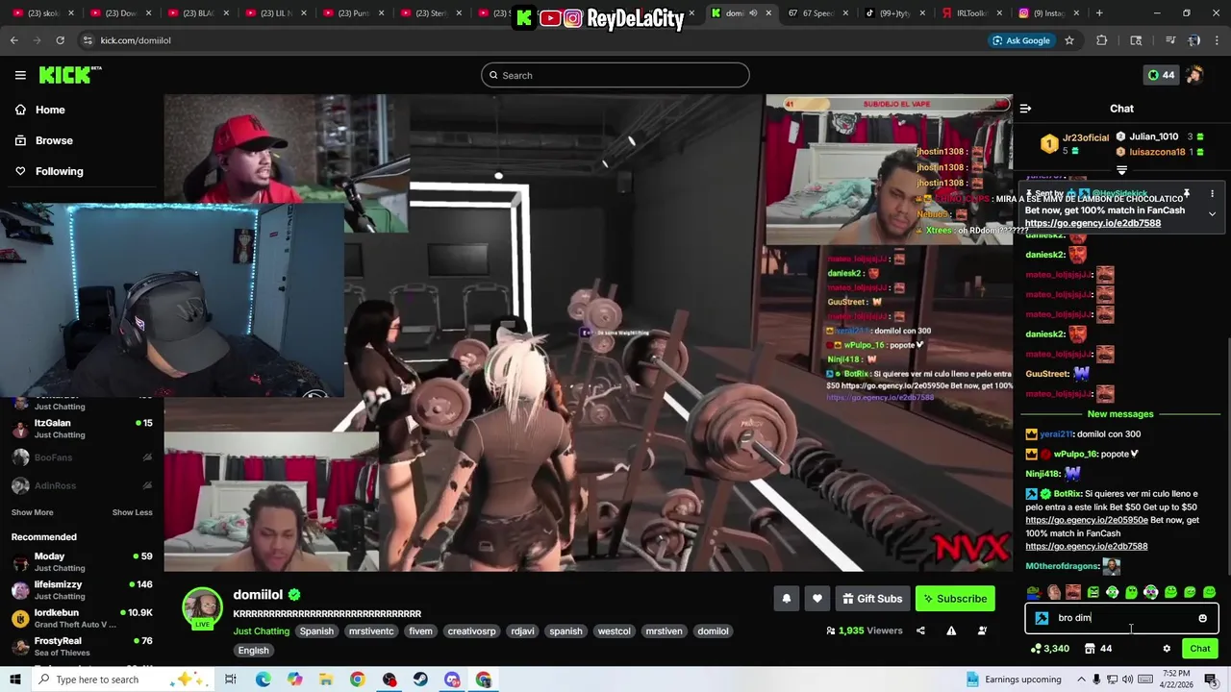This screenshot has width=1231, height=692.
Task: Jump to New messages in chat
Action: point(1120,414)
